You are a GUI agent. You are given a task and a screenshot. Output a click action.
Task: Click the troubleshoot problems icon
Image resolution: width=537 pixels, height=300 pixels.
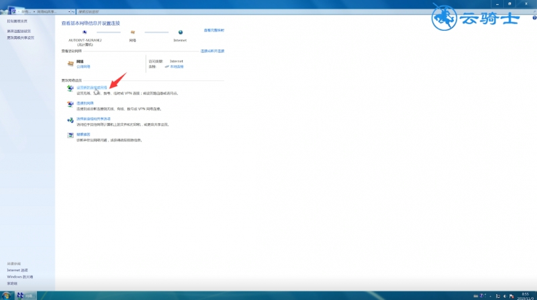tap(70, 135)
